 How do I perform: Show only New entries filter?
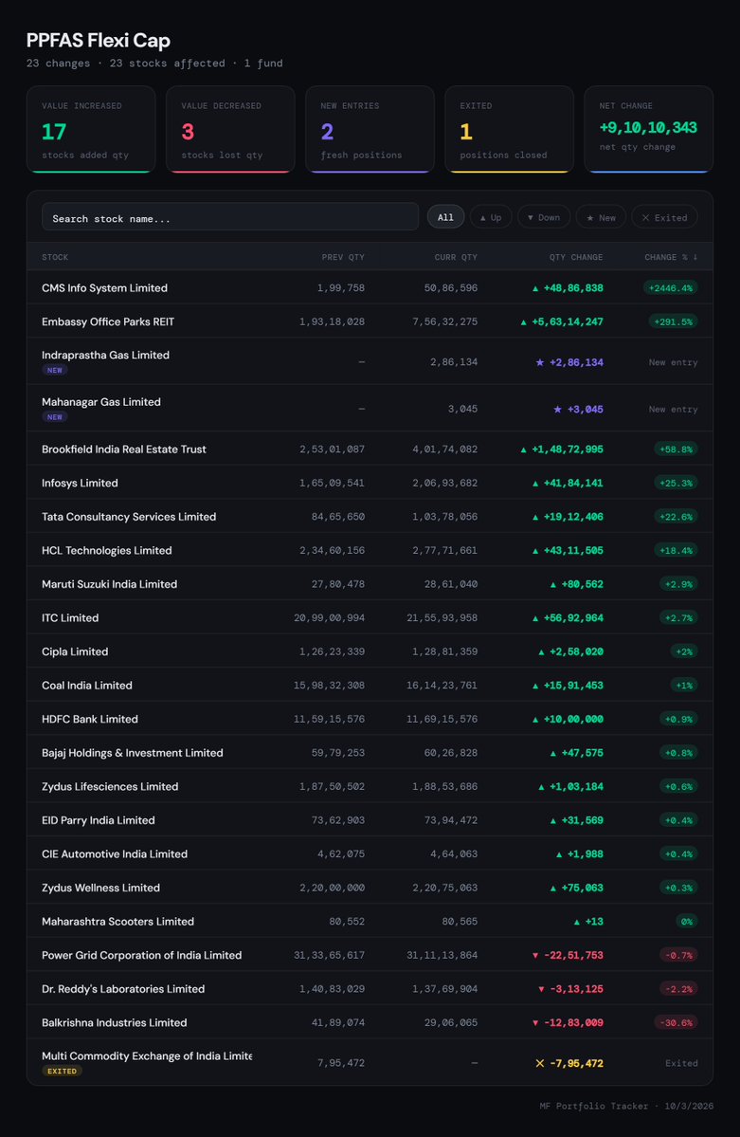pos(601,217)
